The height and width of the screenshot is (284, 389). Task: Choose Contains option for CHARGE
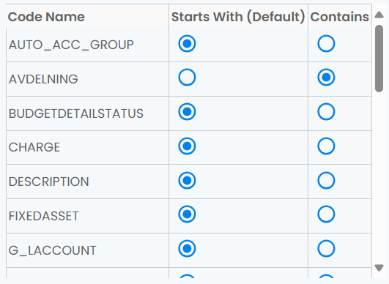[x=326, y=146]
